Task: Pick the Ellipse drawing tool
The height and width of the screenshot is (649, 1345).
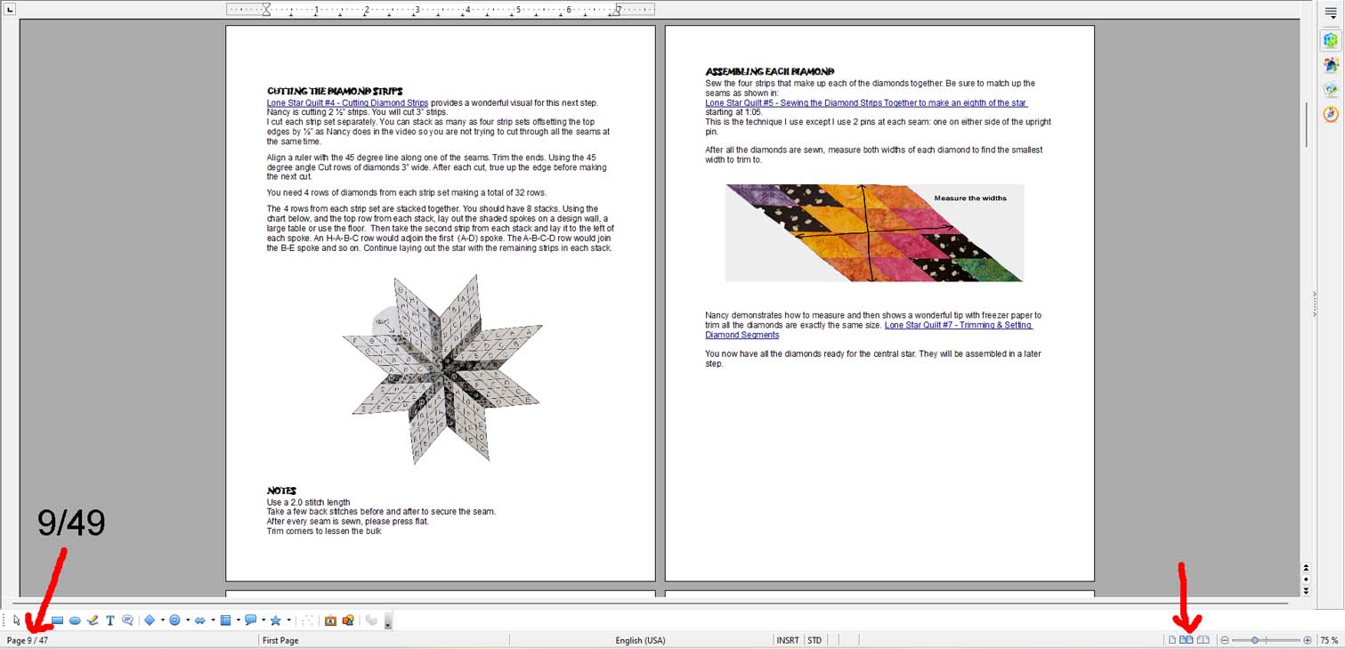Action: [75, 621]
